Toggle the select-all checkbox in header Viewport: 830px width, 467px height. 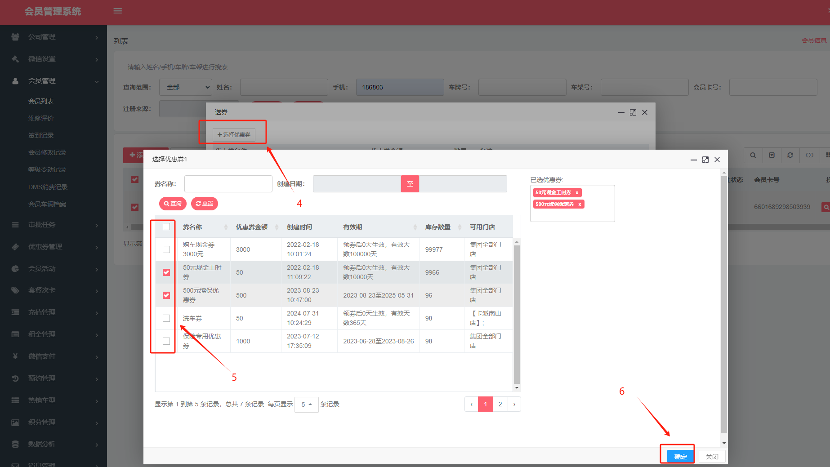click(x=166, y=227)
